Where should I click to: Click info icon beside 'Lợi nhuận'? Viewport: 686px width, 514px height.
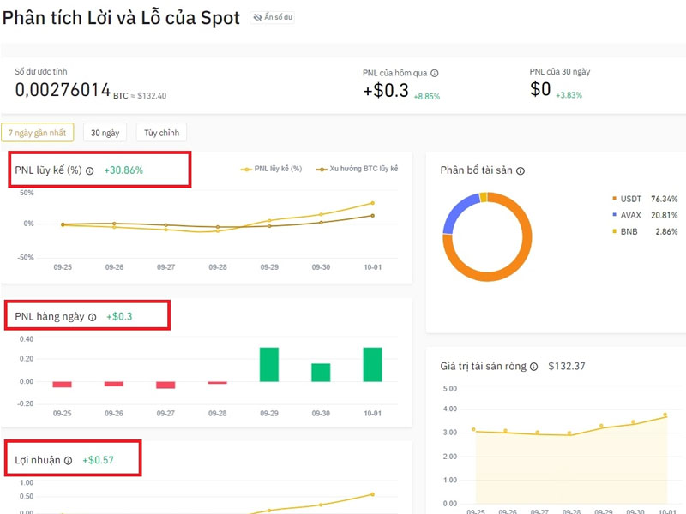[x=69, y=461]
